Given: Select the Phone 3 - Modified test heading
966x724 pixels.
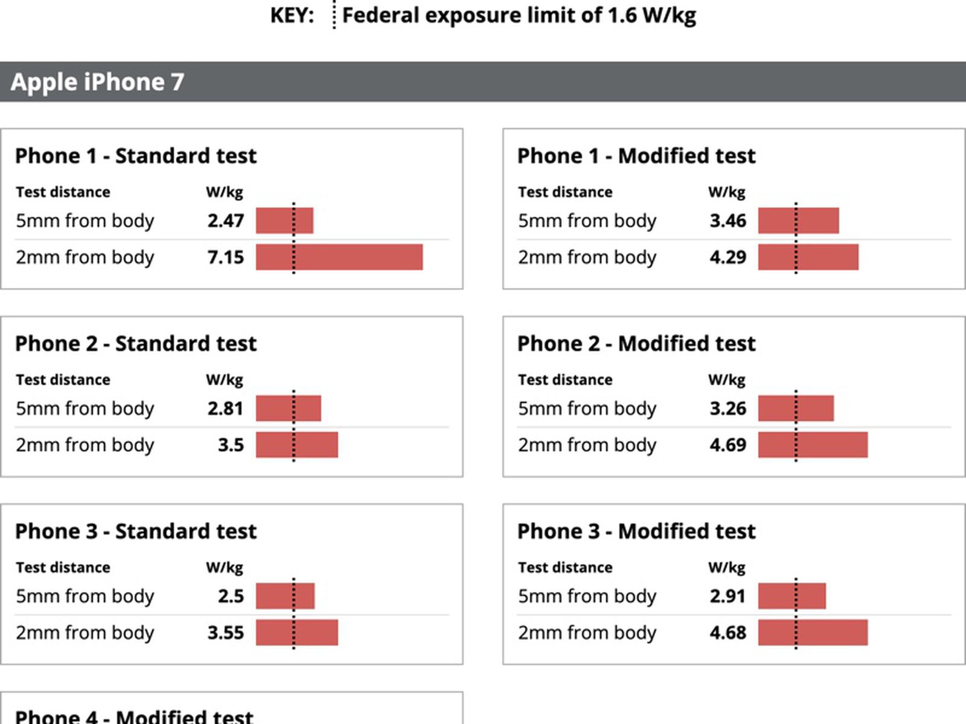Looking at the screenshot, I should coord(636,531).
